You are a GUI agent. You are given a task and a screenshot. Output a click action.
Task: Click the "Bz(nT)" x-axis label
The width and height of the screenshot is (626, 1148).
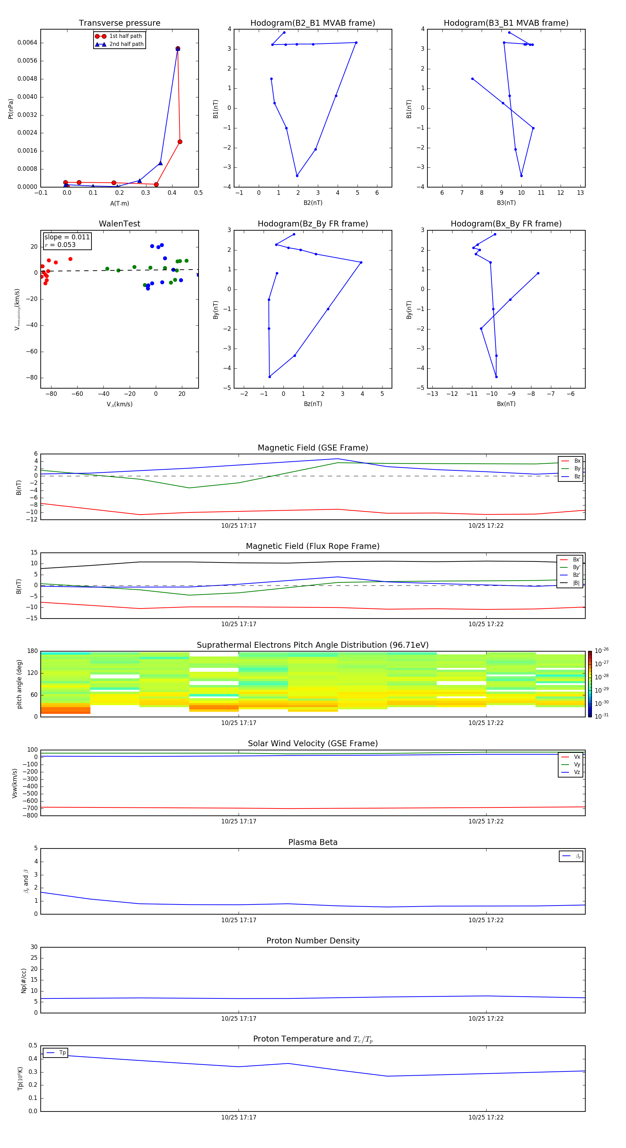pos(313,404)
